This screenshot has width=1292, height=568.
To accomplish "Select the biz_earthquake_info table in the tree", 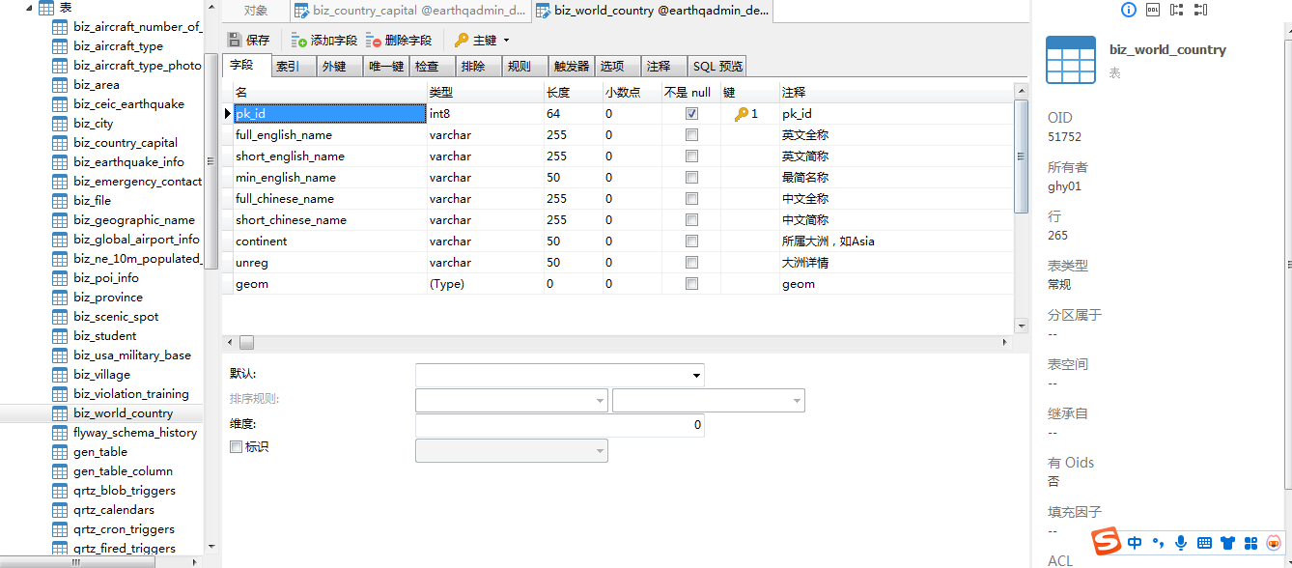I will pos(128,162).
